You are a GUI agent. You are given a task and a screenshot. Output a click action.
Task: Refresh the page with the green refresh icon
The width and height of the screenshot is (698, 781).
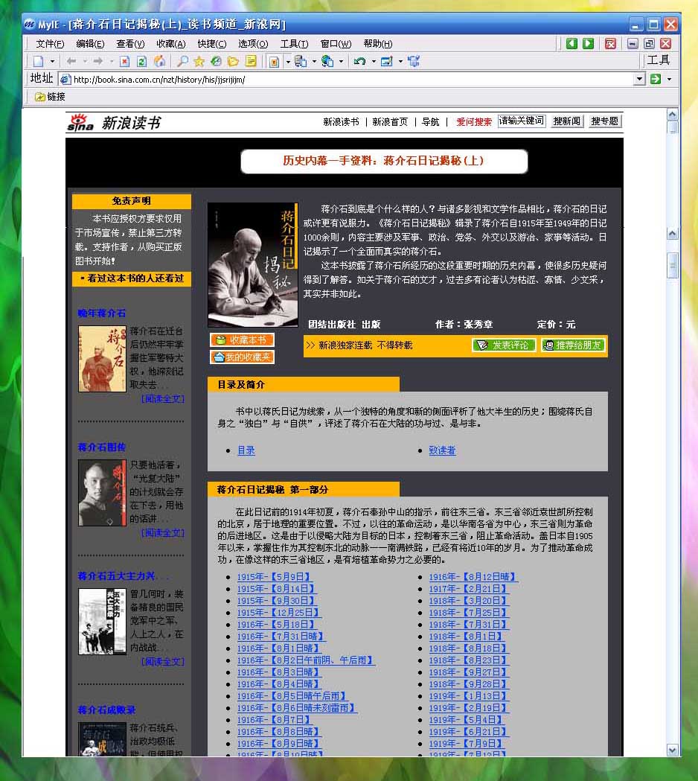tap(141, 61)
